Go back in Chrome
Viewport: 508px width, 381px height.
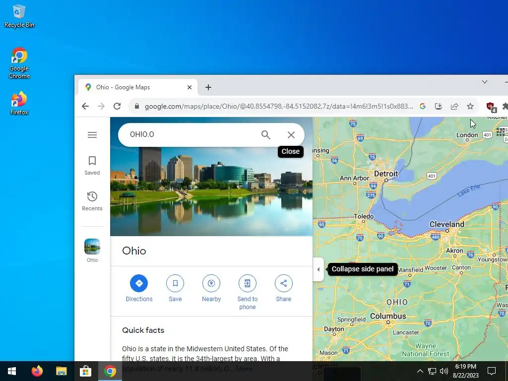pyautogui.click(x=85, y=106)
